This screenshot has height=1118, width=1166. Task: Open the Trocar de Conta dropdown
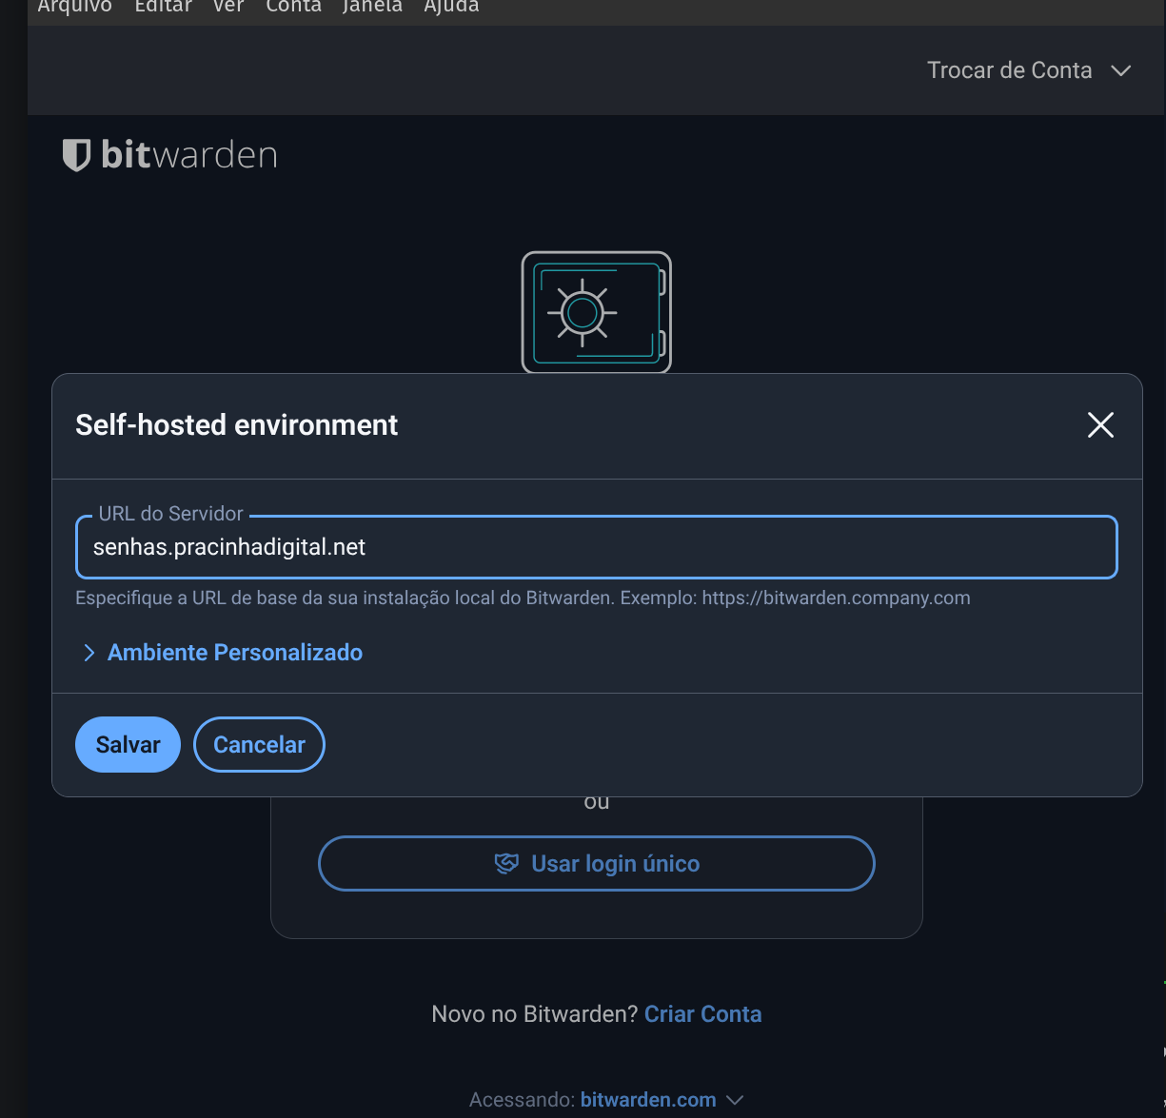point(1028,70)
